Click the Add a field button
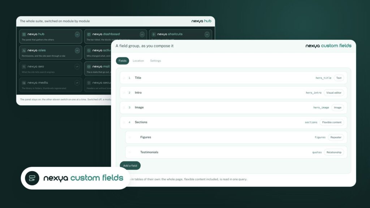This screenshot has width=370, height=208. click(x=130, y=165)
